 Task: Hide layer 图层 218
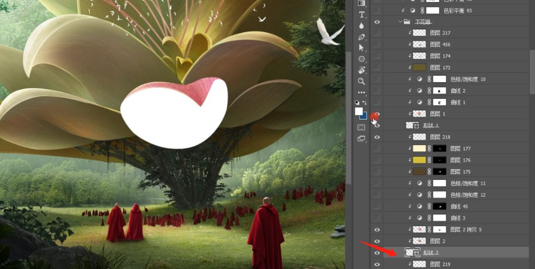(x=377, y=137)
